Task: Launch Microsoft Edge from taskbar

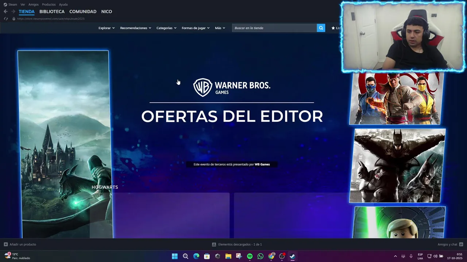Action: click(x=196, y=256)
